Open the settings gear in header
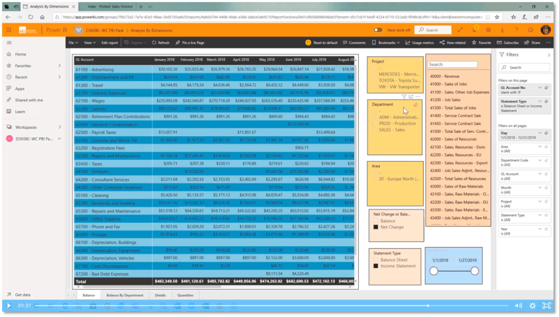This screenshot has width=559, height=317. 488,30
